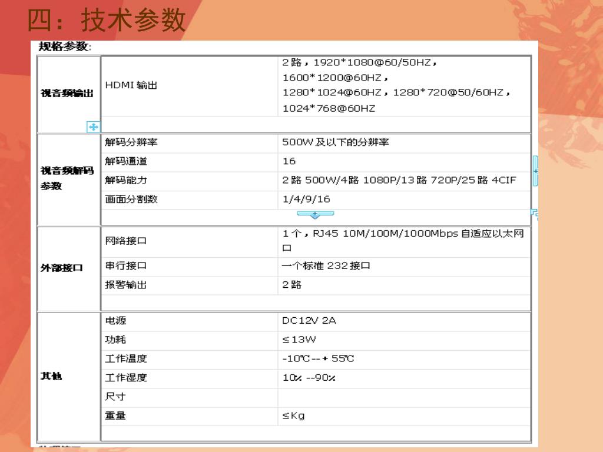Click the 电源 label

tap(115, 321)
